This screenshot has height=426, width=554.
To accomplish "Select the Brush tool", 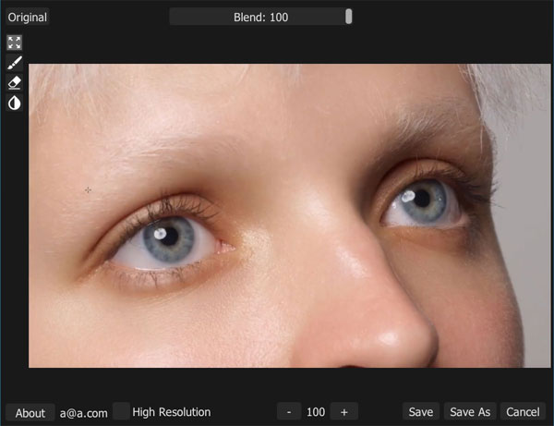I will [x=15, y=63].
